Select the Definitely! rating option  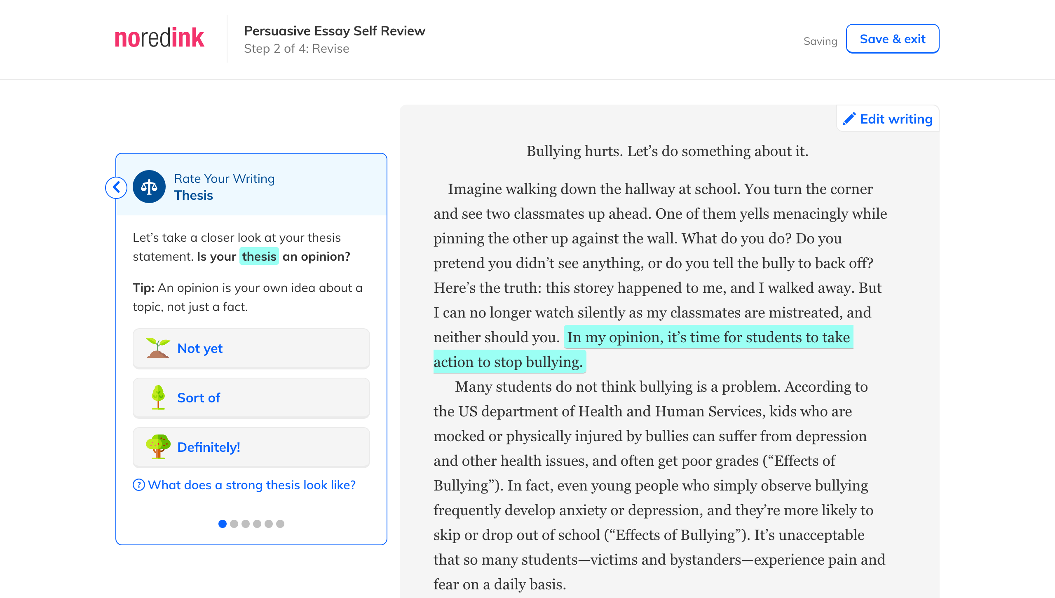coord(251,447)
